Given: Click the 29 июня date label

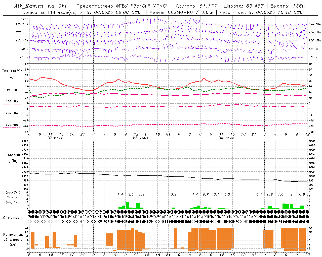Looking at the screenshot, I should [226, 138].
